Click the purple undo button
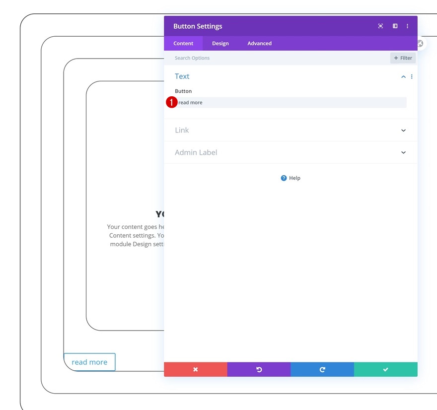This screenshot has height=410, width=437. tap(259, 369)
